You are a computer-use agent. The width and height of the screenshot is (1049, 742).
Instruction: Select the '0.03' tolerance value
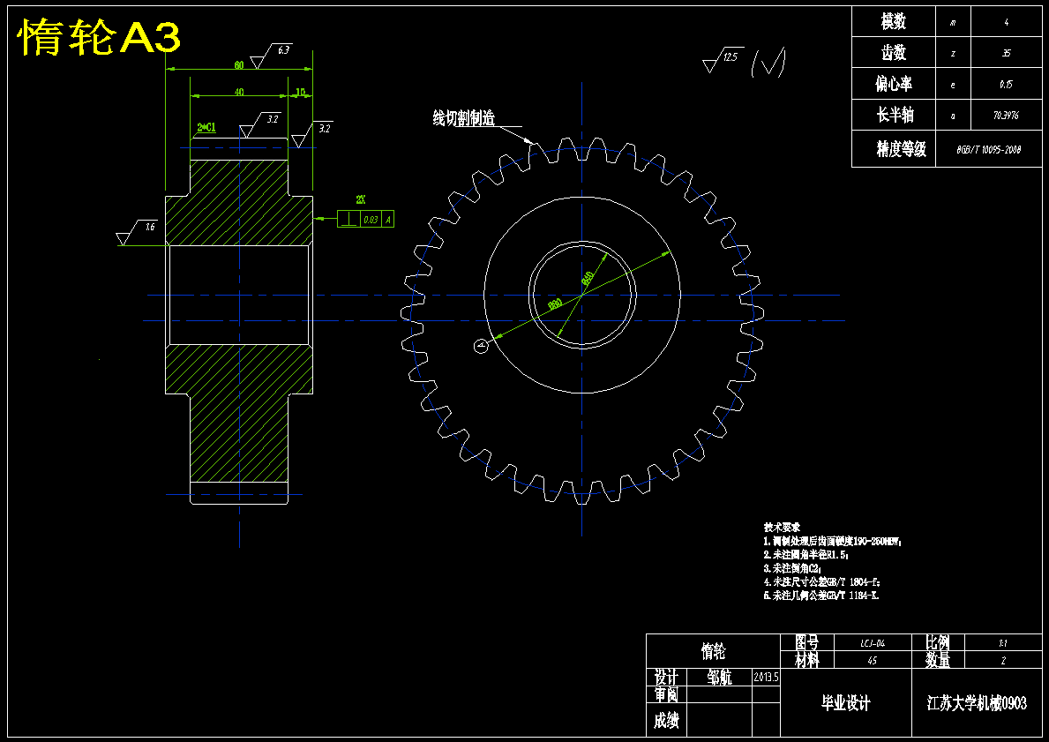coord(371,220)
